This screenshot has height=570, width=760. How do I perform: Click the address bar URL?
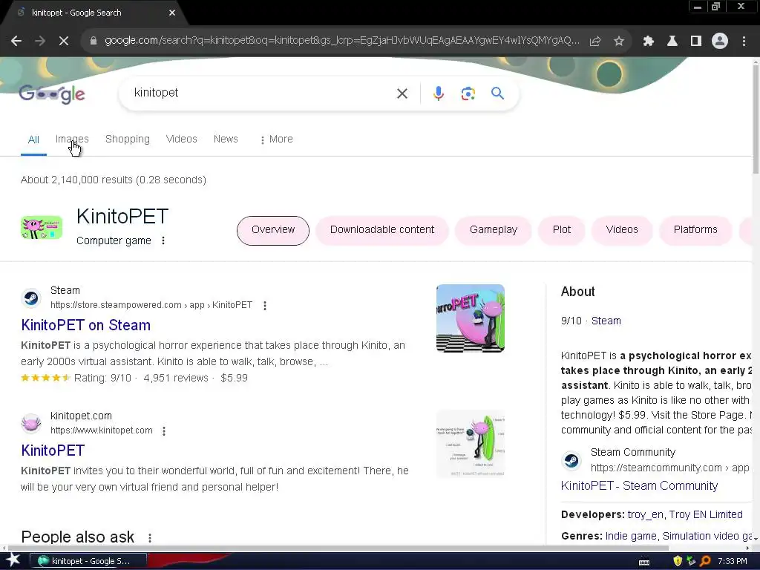(x=341, y=41)
